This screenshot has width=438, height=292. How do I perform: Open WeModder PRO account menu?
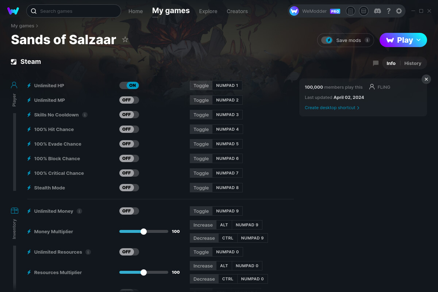tap(315, 11)
